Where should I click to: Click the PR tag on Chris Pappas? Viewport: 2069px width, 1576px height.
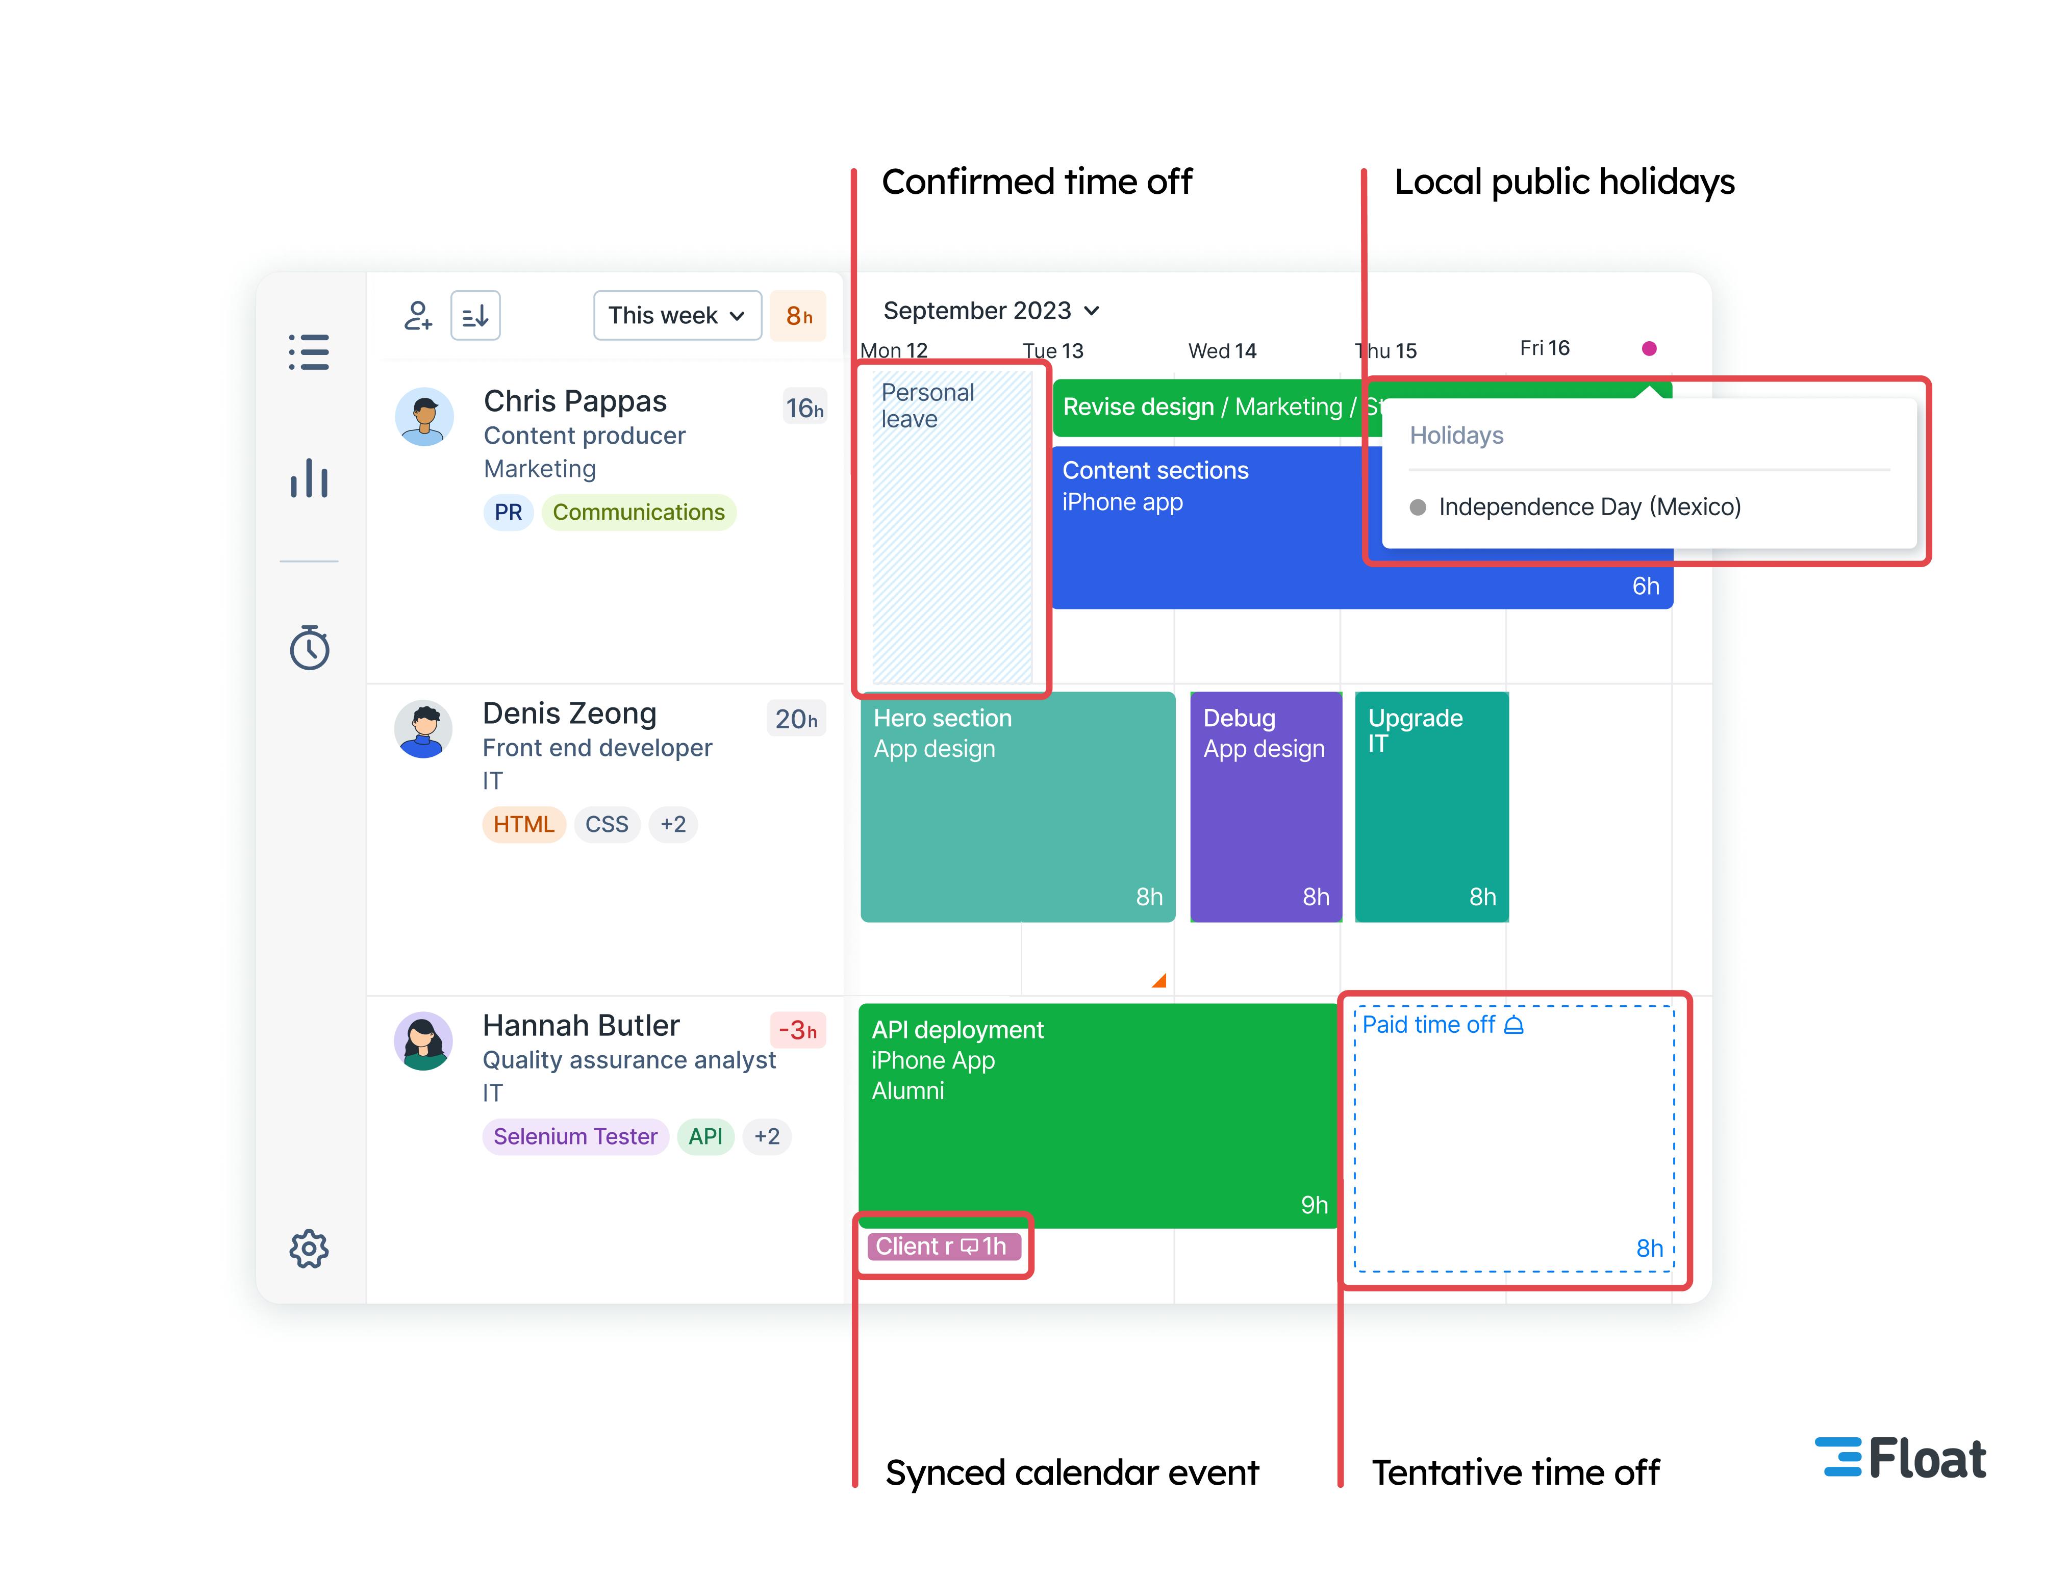509,512
